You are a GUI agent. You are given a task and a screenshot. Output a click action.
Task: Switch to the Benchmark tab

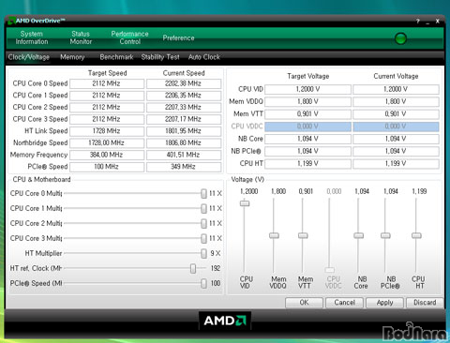[116, 57]
